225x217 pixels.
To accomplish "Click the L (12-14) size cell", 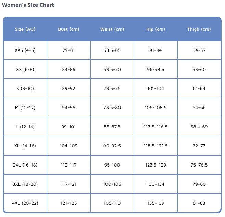I will tap(25, 127).
